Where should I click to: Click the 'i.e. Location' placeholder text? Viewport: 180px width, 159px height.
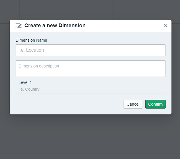tap(31, 50)
